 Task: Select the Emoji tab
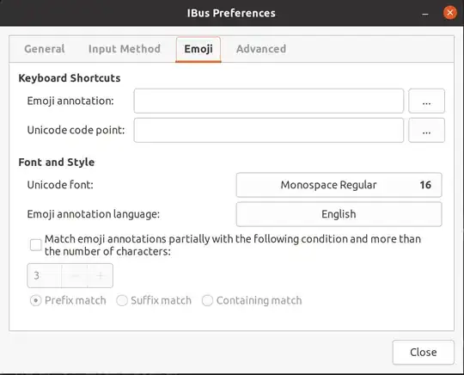tap(198, 49)
